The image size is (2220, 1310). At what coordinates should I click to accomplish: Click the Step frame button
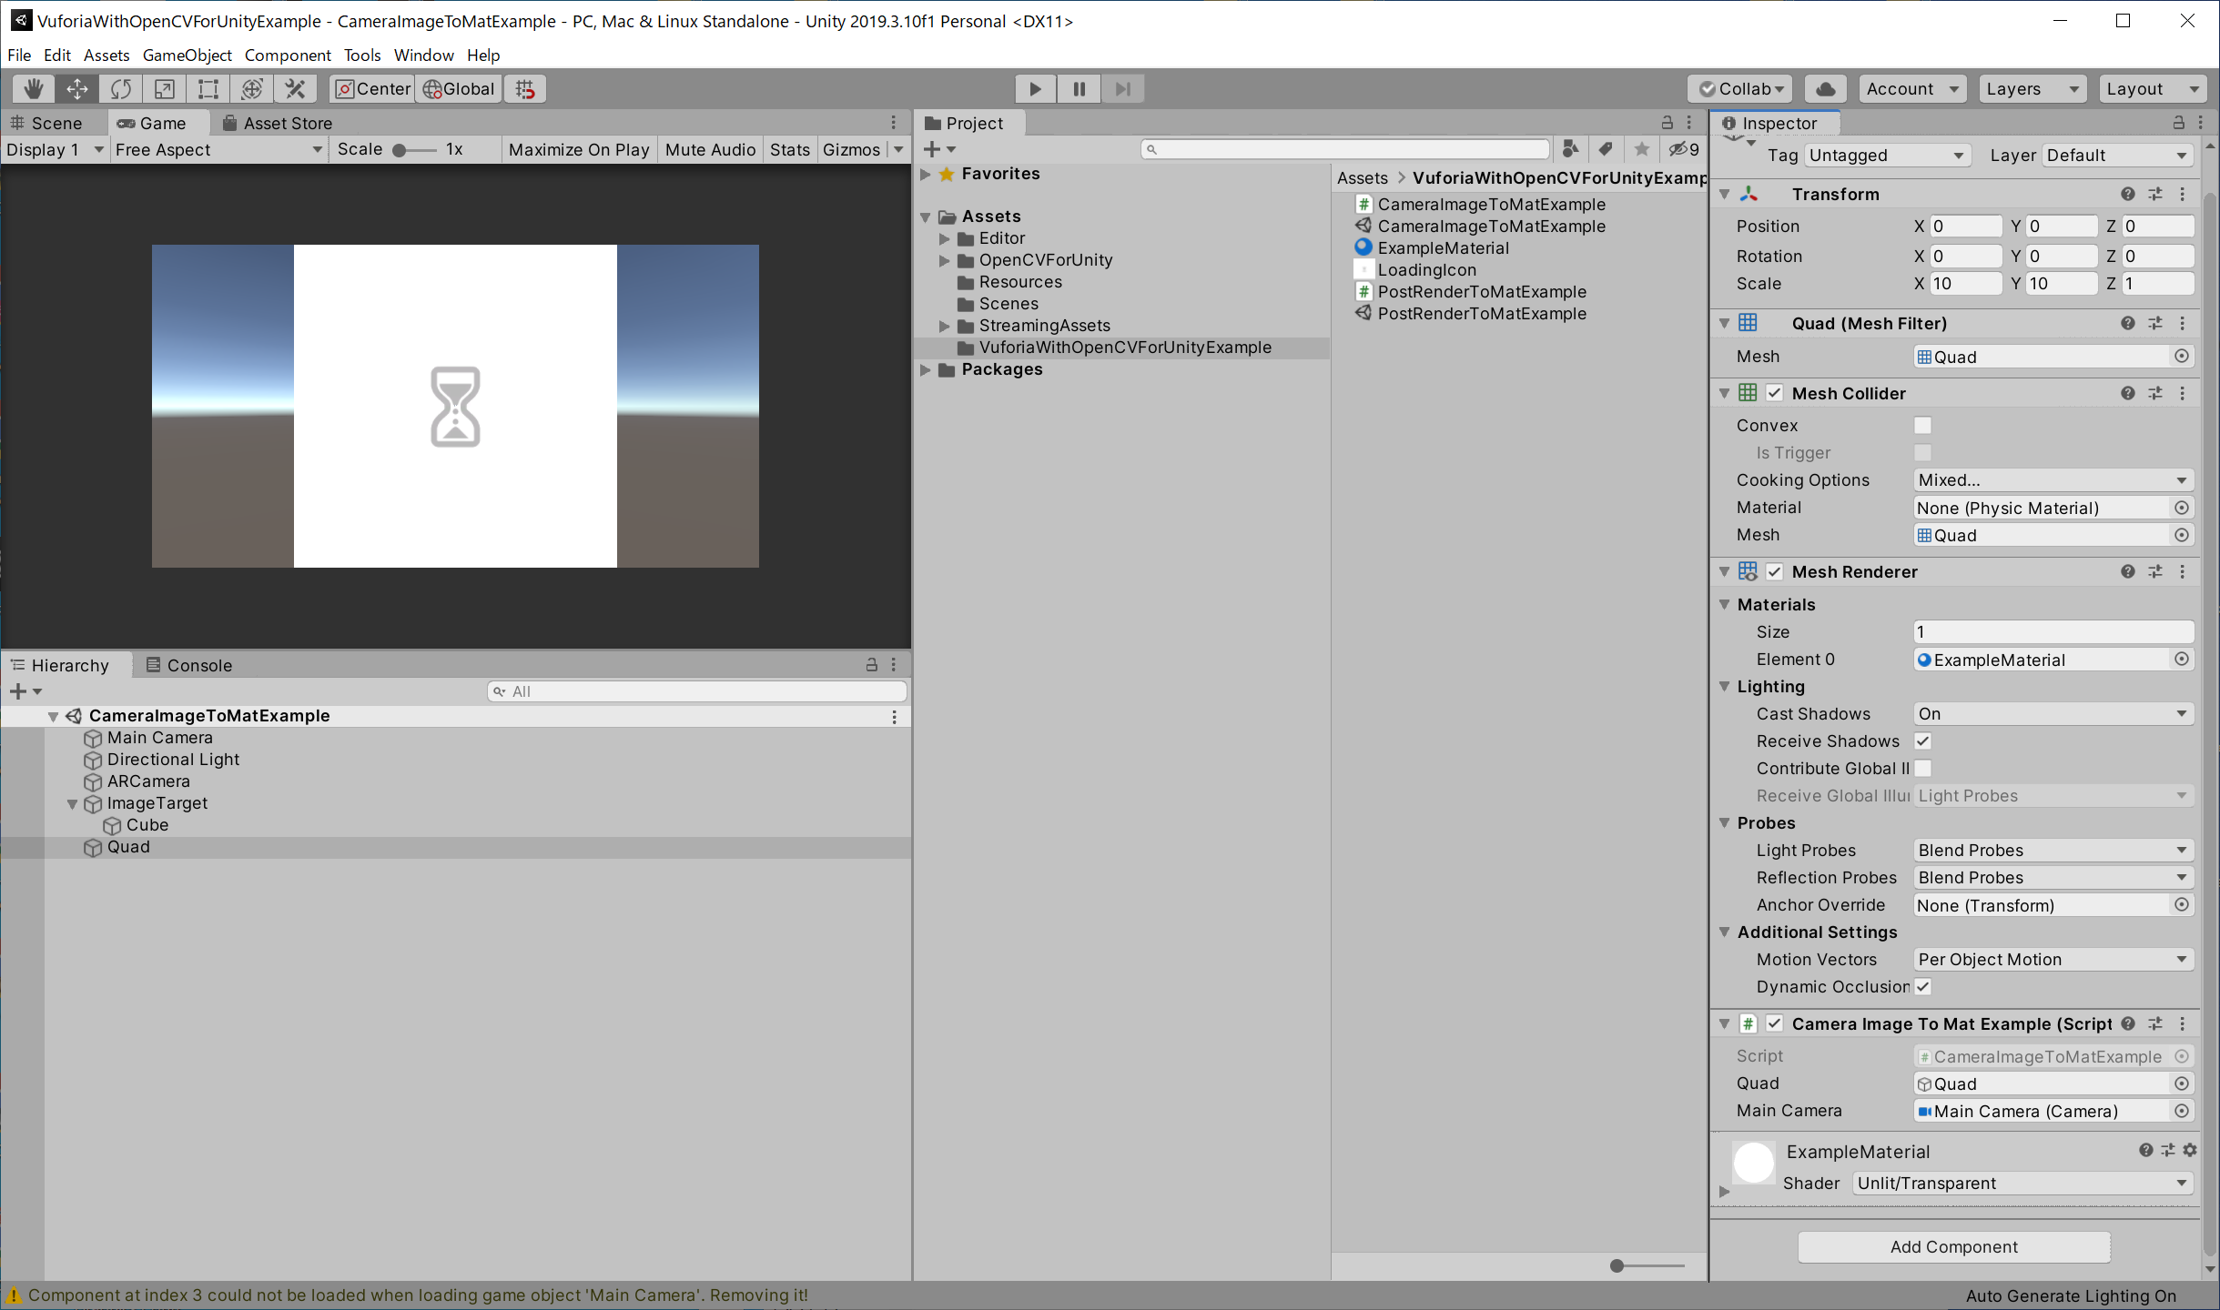click(1122, 88)
